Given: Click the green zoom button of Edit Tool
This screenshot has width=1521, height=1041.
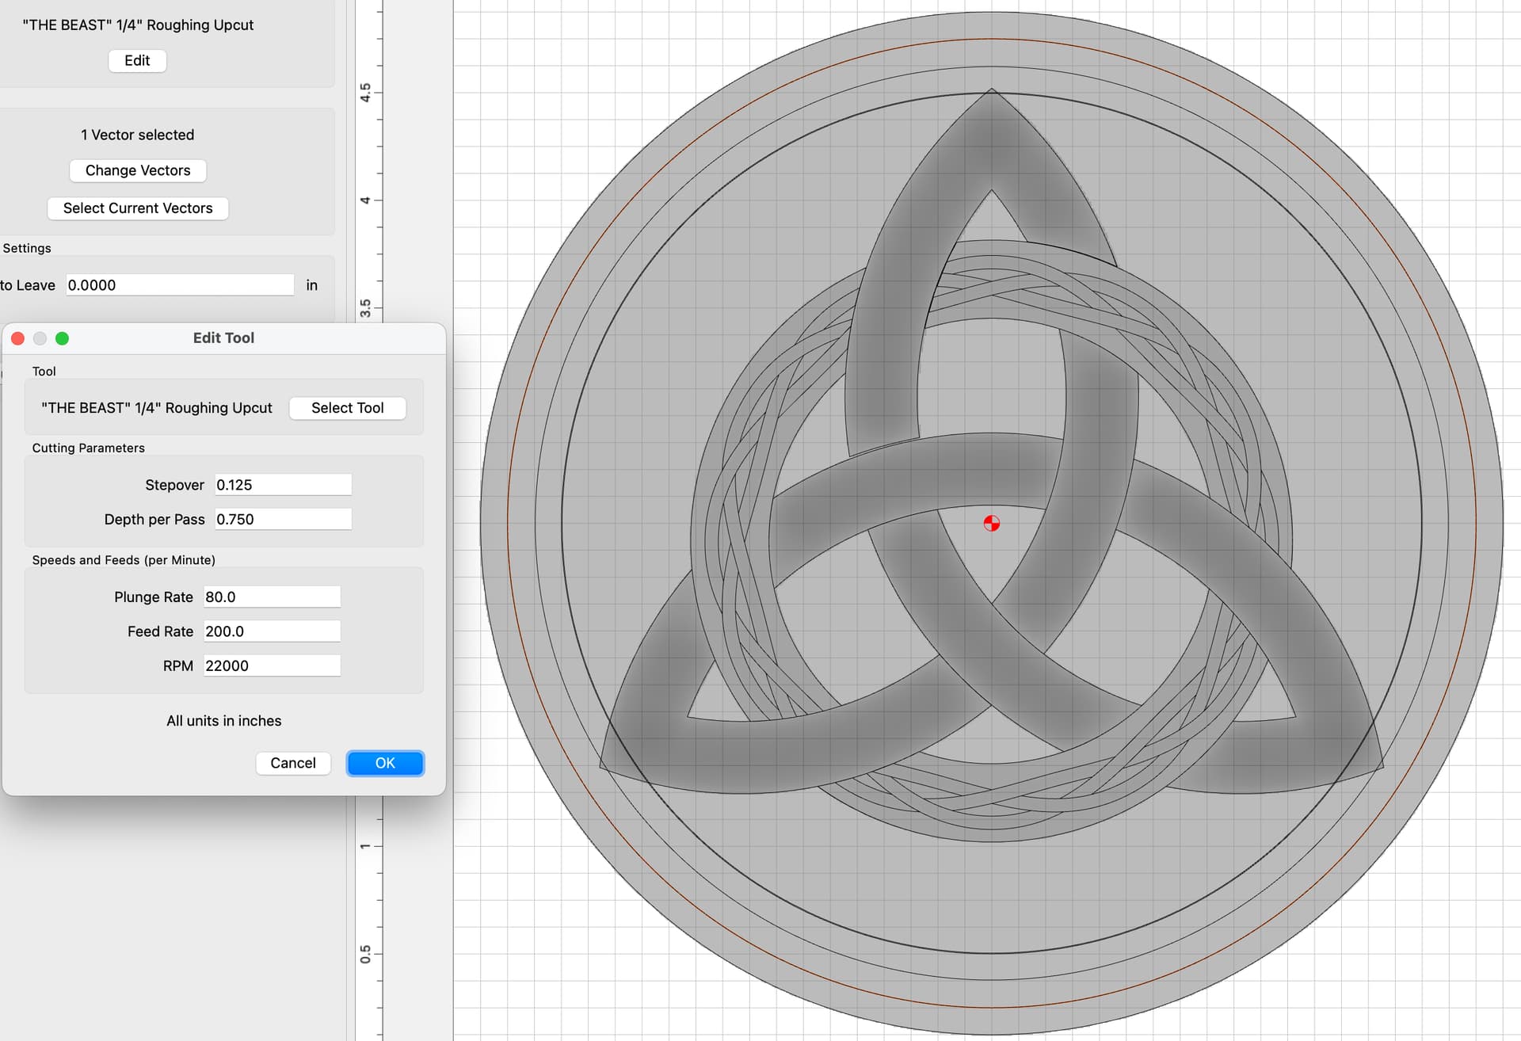Looking at the screenshot, I should point(62,339).
